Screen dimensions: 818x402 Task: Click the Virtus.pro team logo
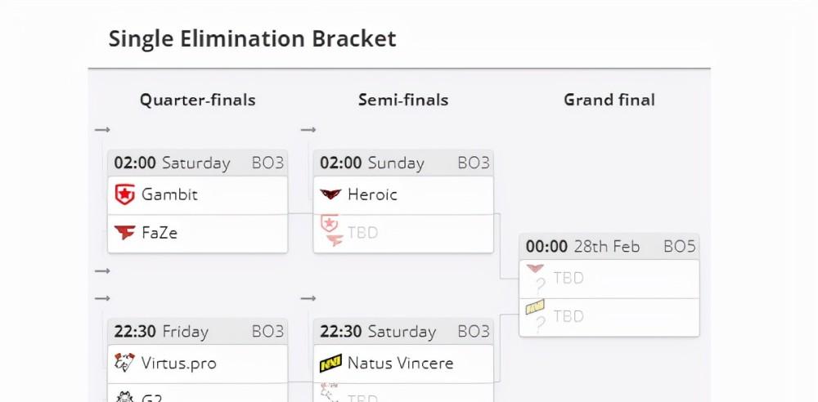(x=124, y=363)
